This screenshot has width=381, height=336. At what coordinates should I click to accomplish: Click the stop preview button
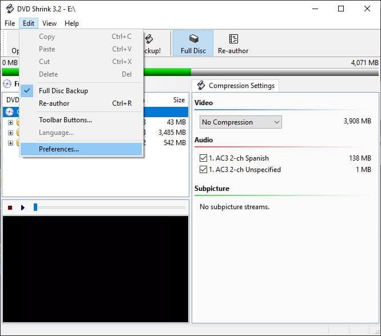coord(10,207)
